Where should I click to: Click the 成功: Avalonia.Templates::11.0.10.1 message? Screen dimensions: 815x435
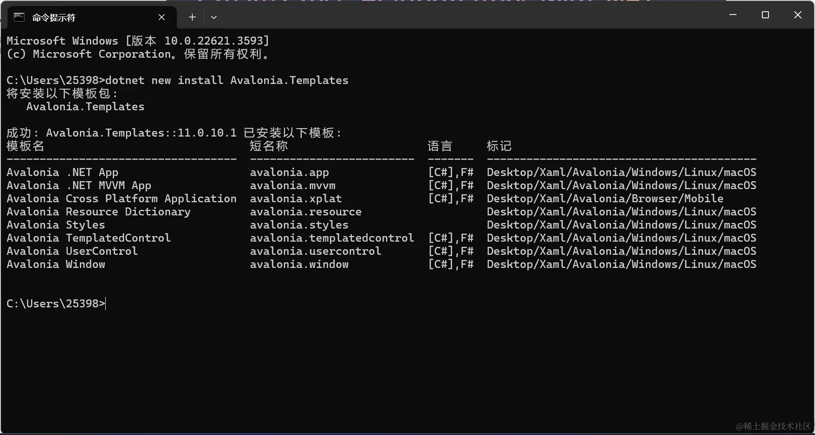tap(174, 133)
